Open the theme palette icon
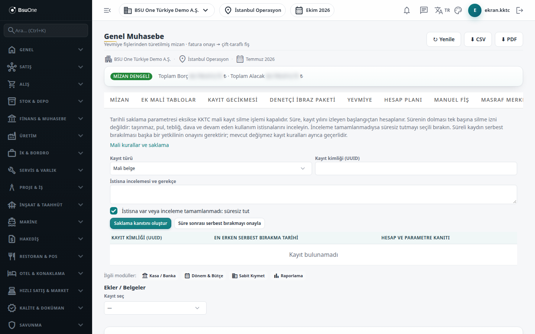This screenshot has width=535, height=334. coord(458,10)
